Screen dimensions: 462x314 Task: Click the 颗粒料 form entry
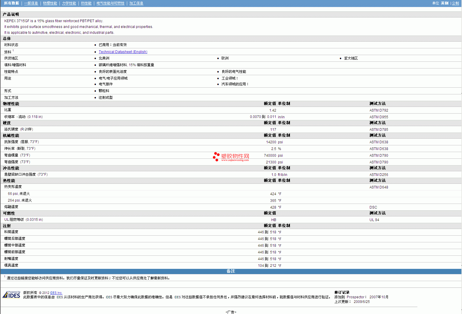104,91
